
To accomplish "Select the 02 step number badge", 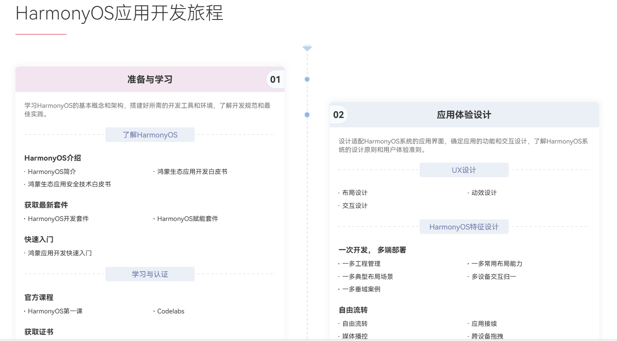I will [338, 115].
